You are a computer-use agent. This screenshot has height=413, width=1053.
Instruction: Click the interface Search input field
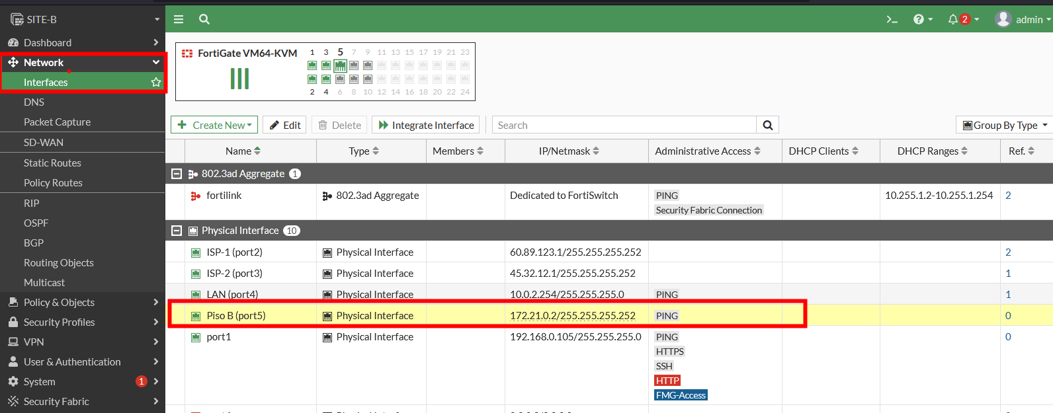point(624,125)
